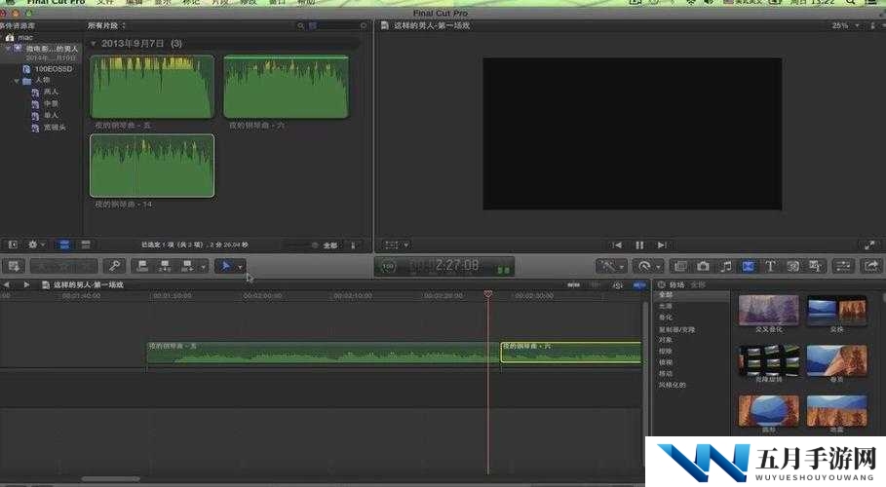Click the background tasks percentage dial
This screenshot has width=886, height=487.
coord(388,266)
